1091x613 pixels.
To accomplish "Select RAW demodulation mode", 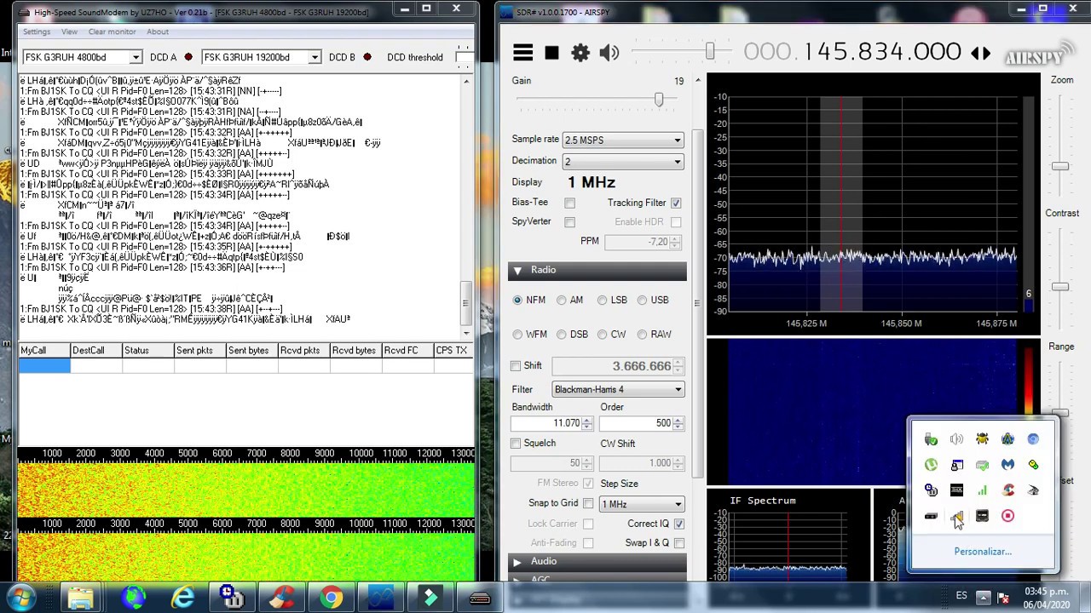I will (x=642, y=335).
